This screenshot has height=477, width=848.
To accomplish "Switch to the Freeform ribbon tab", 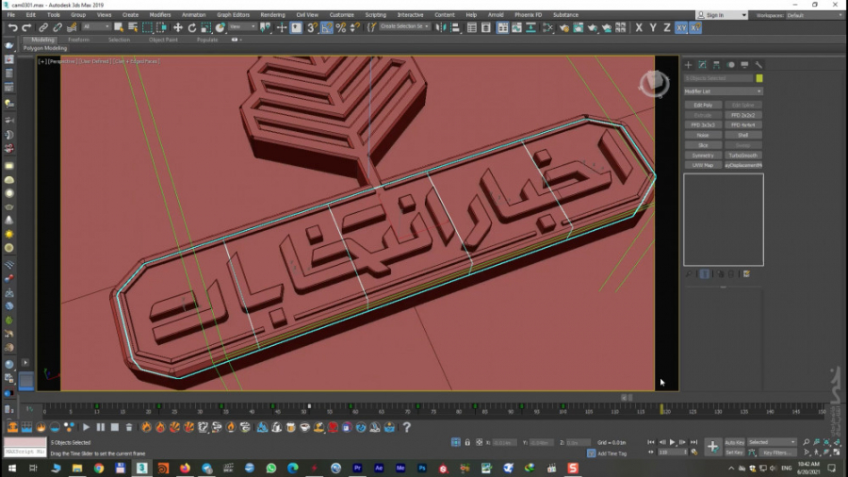I will pos(79,40).
